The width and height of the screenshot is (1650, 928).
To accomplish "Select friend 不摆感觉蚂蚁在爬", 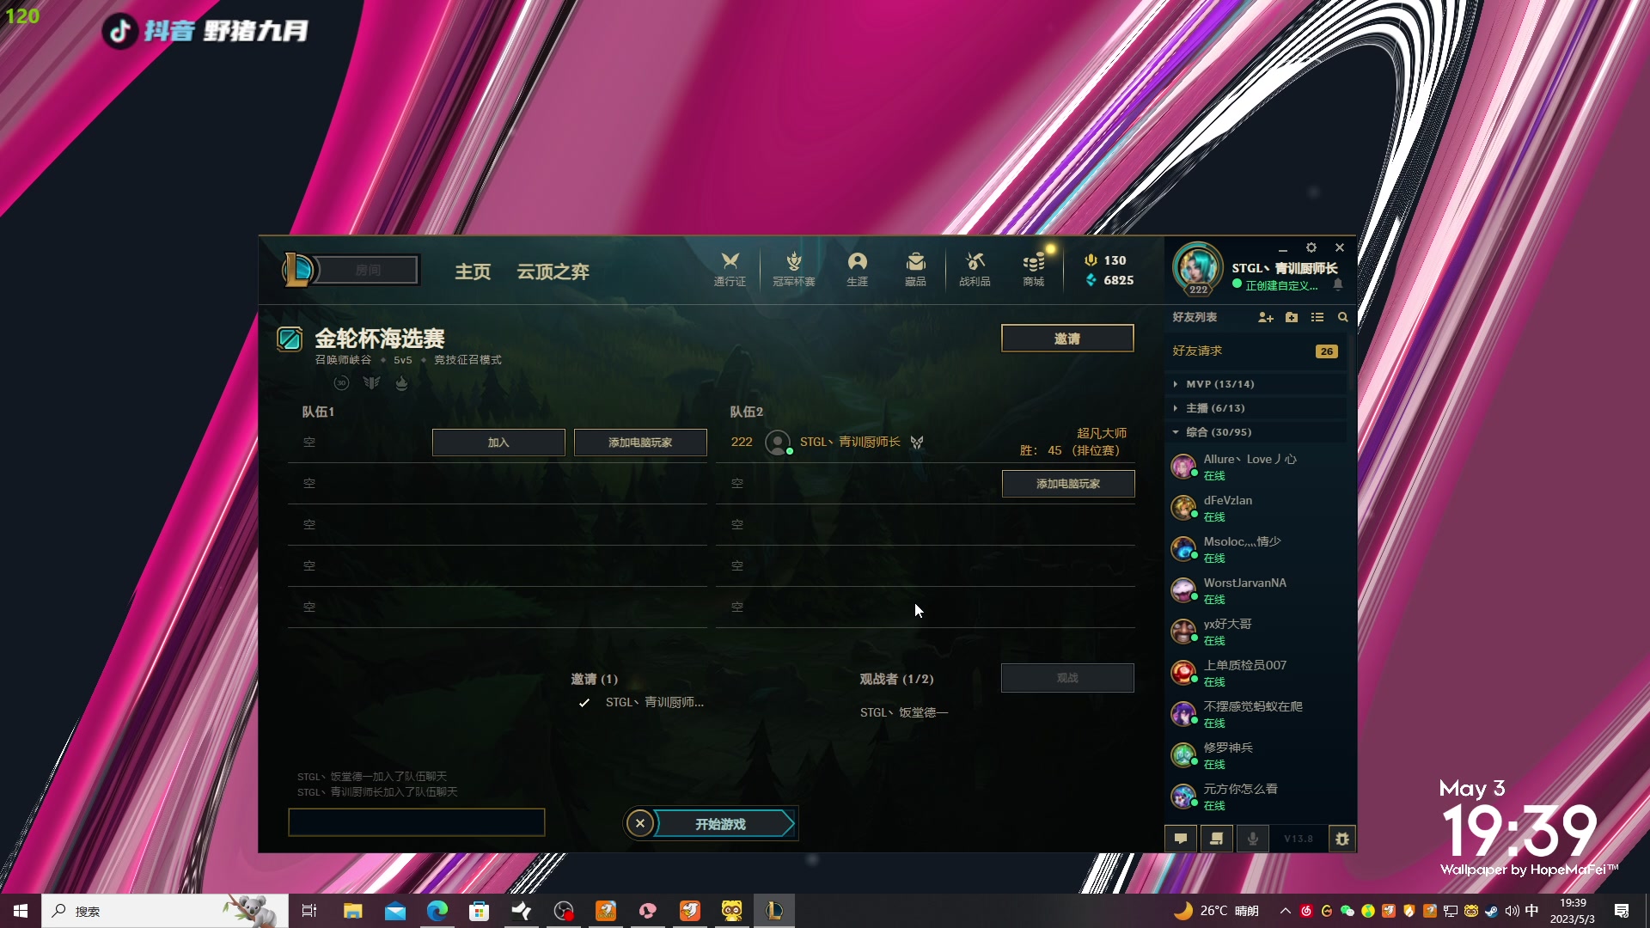I will (x=1256, y=714).
